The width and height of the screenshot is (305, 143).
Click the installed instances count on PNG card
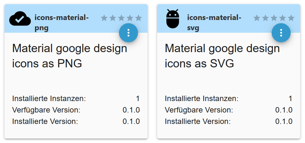pyautogui.click(x=138, y=99)
